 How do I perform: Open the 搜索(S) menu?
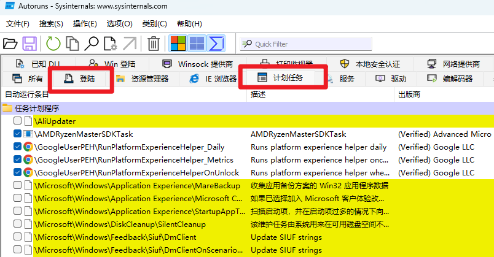[51, 24]
